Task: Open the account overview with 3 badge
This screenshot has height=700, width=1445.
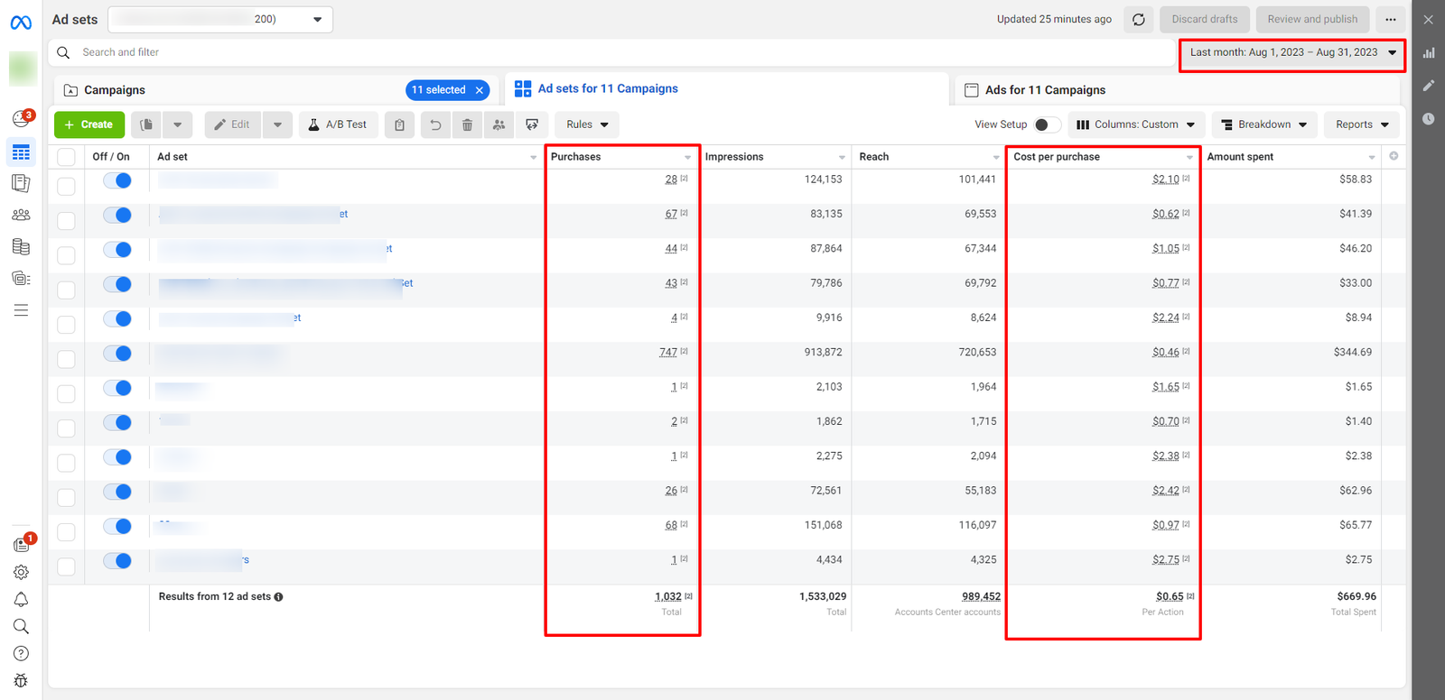Action: tap(22, 118)
